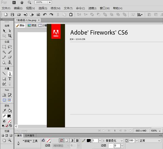Select the Eraser tool
Viewport: 163px width, 149px height.
pos(10,57)
